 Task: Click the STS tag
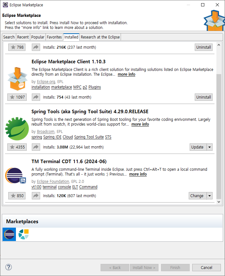(x=108, y=137)
